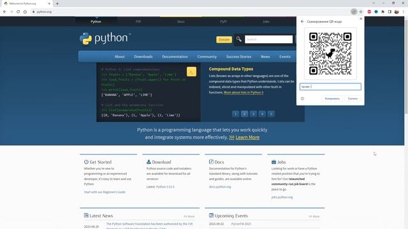Viewport: 408px width, 229px height.
Task: Click the Get Started power icon
Action: pos(86,162)
